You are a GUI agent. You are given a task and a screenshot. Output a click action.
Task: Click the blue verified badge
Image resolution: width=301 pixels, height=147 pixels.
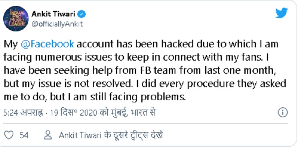81,14
